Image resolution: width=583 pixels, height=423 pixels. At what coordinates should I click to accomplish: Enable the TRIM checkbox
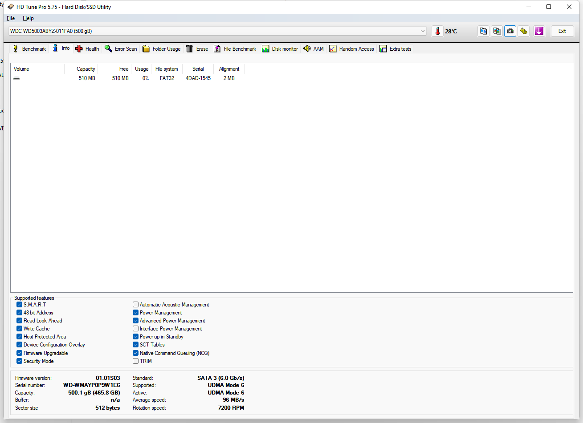[x=136, y=361]
